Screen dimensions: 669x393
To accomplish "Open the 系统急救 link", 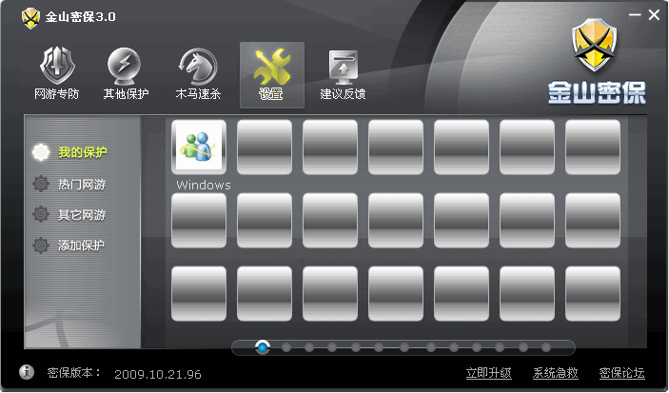I will (x=555, y=373).
